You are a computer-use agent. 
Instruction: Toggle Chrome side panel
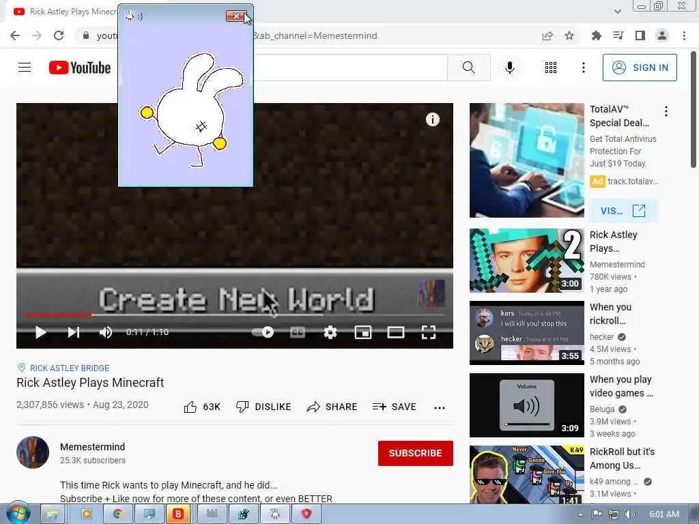pos(640,35)
